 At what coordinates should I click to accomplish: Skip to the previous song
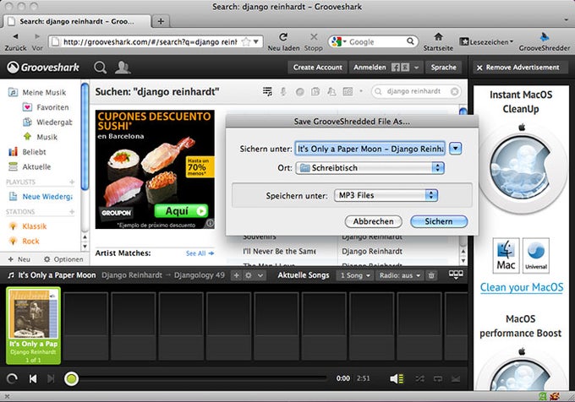(x=33, y=378)
